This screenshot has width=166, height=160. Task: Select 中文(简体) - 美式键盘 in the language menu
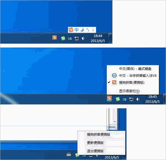(x=133, y=69)
